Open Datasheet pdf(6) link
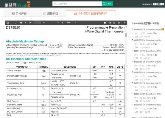The image size is (165, 118). [147, 83]
